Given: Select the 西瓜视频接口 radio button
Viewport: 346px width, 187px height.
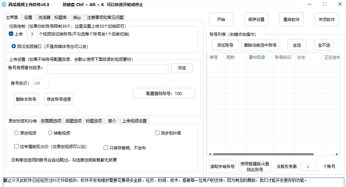Looking at the screenshot, I should pyautogui.click(x=14, y=46).
